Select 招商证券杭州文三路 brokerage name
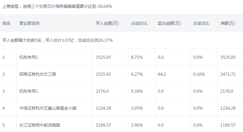The height and width of the screenshot is (132, 243). (x=38, y=74)
